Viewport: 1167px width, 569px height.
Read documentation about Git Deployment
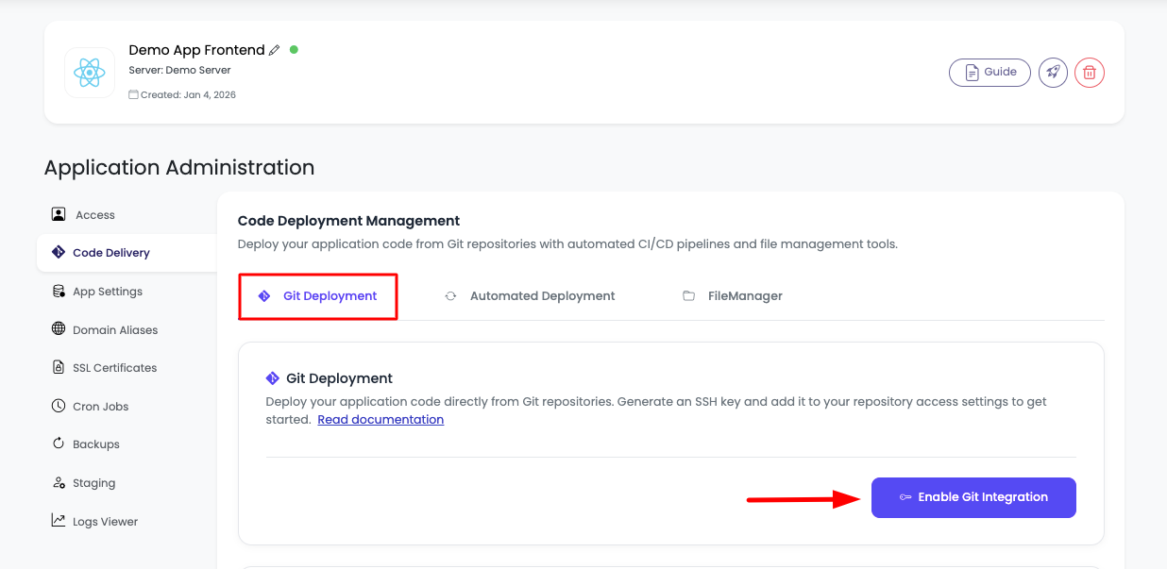[x=381, y=419]
